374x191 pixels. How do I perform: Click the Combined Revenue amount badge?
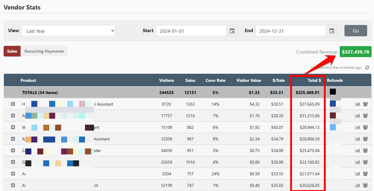pos(355,52)
